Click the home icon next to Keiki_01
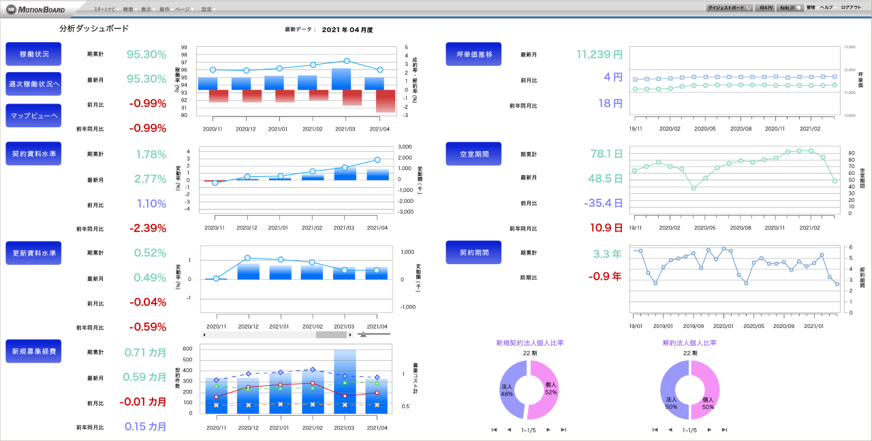872x441 pixels. click(798, 7)
